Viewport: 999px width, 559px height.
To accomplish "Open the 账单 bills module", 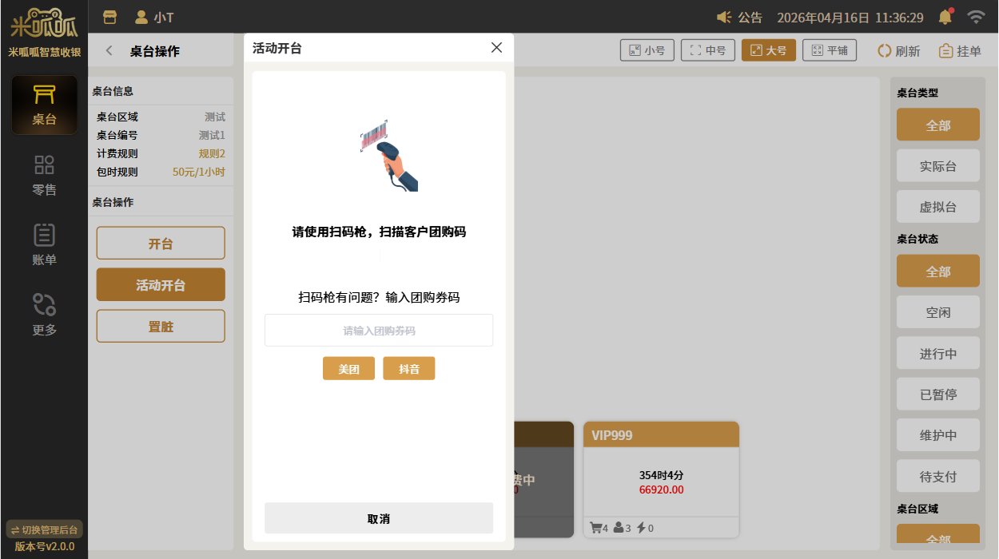I will [44, 245].
